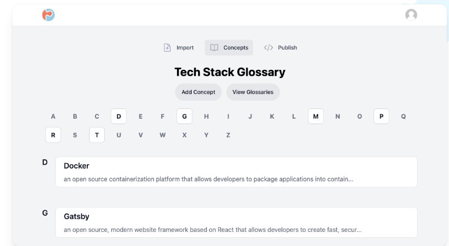
Task: Select letter T in alphabet filter
Action: (x=97, y=135)
